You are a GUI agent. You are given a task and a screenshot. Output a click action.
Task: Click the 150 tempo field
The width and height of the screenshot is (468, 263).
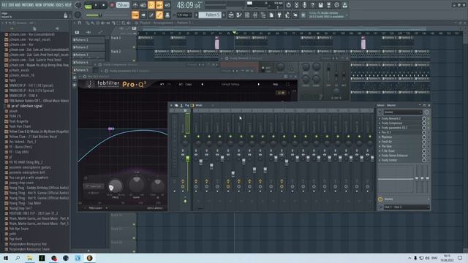(122, 5)
